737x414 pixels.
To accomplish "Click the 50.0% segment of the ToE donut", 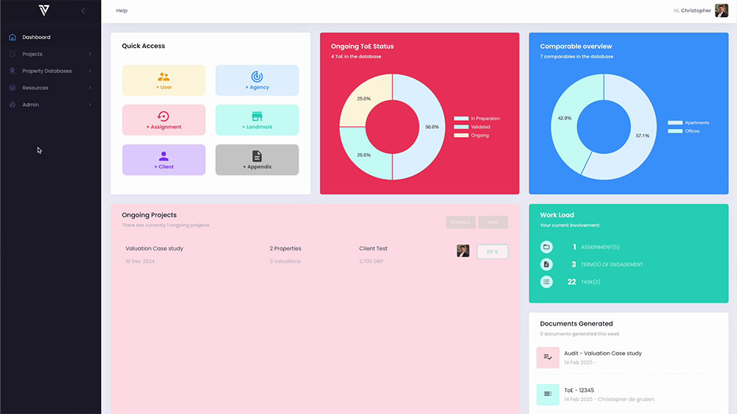I will (431, 127).
